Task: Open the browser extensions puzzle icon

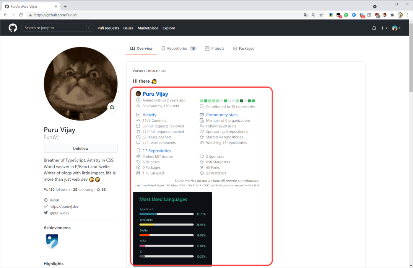Action: tap(392, 15)
